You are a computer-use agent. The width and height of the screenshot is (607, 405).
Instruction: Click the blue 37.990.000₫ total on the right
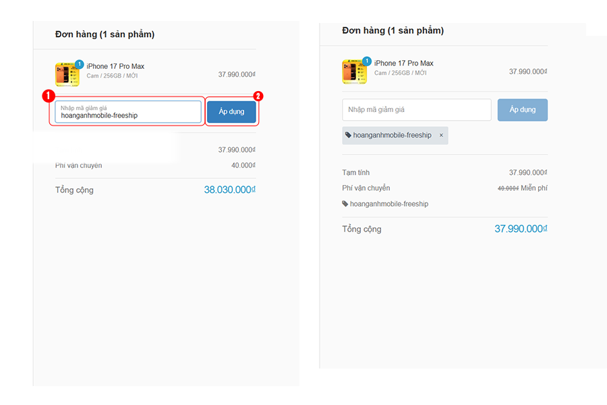pos(520,229)
